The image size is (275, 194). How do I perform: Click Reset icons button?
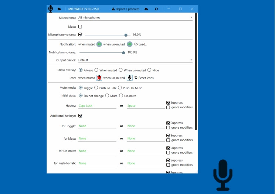coord(144,78)
